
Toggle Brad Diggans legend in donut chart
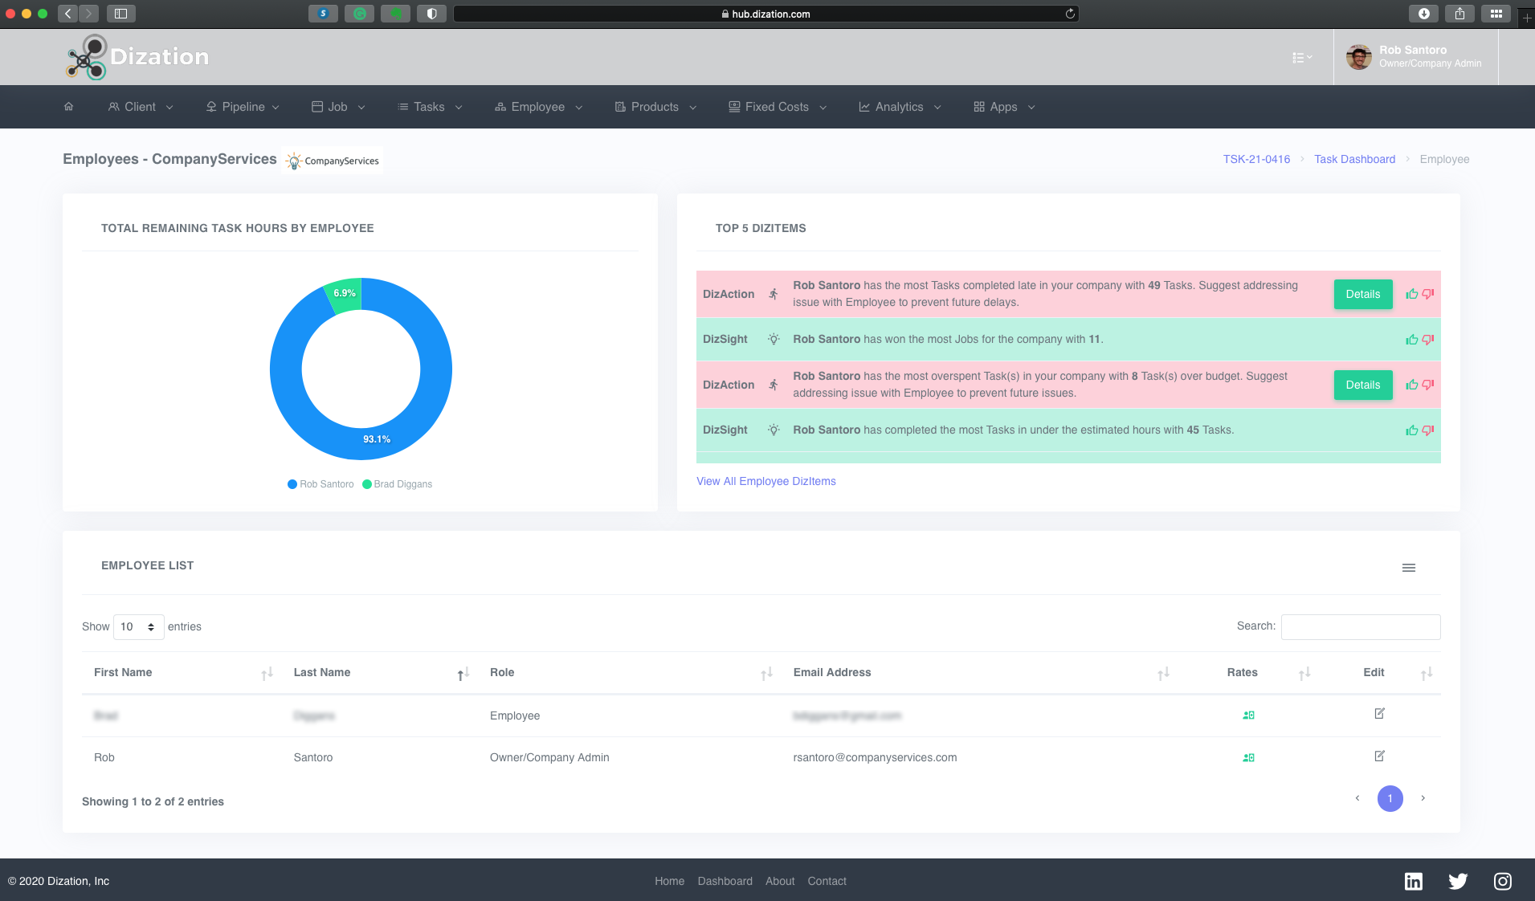[x=398, y=484]
